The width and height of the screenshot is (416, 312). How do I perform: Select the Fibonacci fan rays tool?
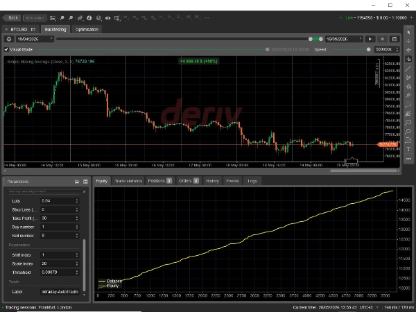[x=408, y=114]
